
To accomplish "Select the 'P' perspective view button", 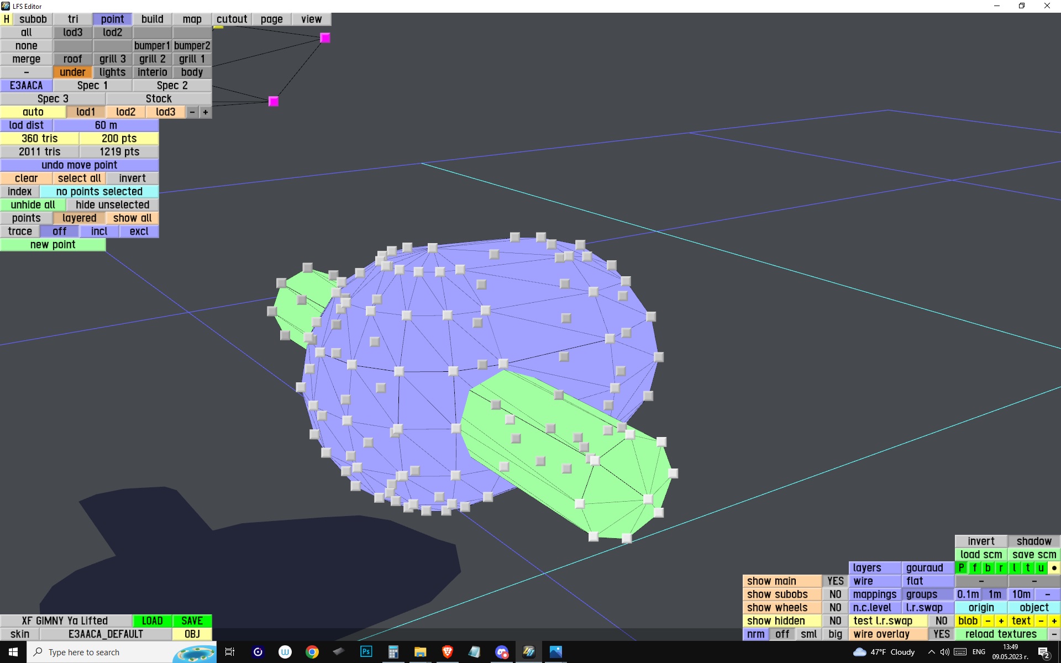I will (962, 568).
